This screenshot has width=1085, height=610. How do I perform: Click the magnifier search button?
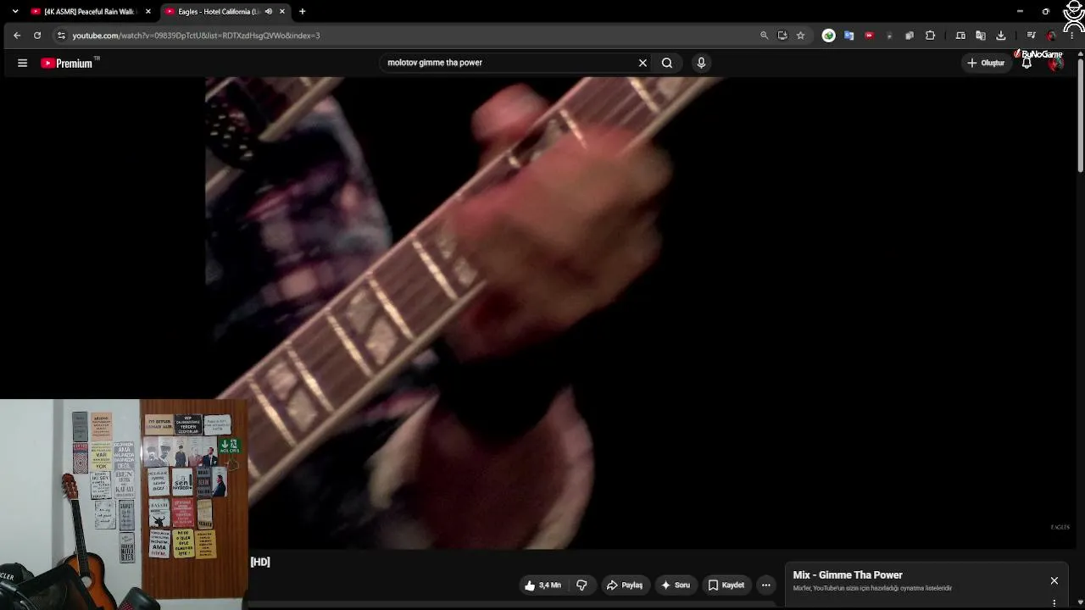667,63
